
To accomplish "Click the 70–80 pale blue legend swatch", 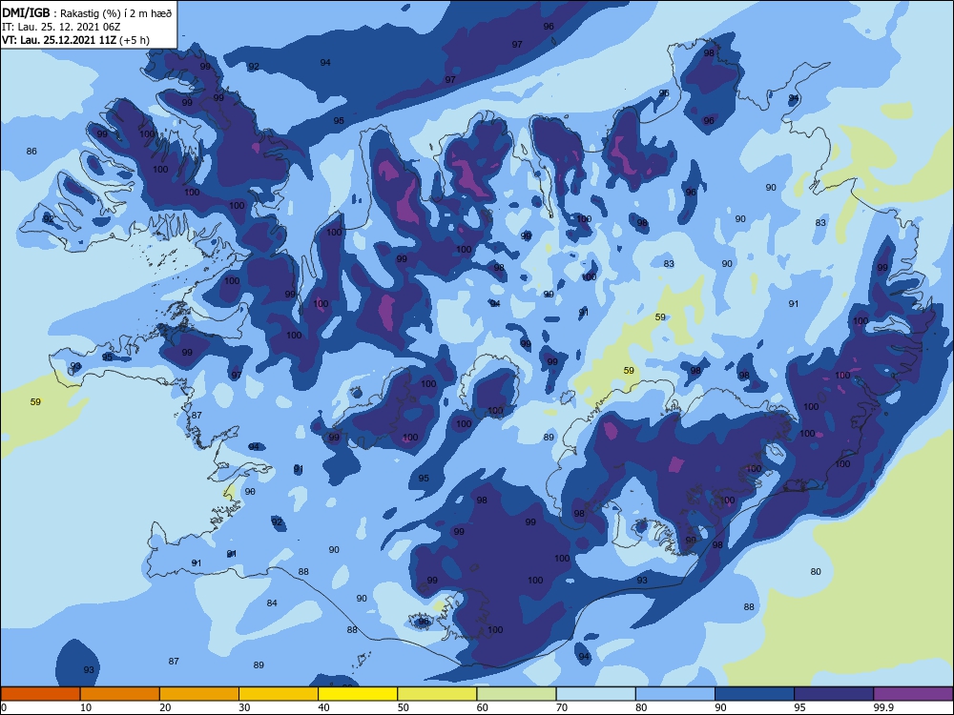I will 595,694.
